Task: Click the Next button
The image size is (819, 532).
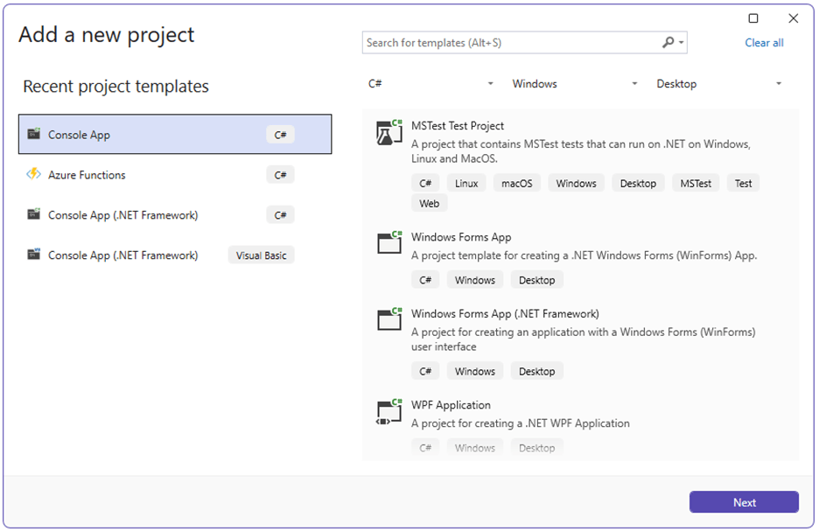Action: pos(743,501)
